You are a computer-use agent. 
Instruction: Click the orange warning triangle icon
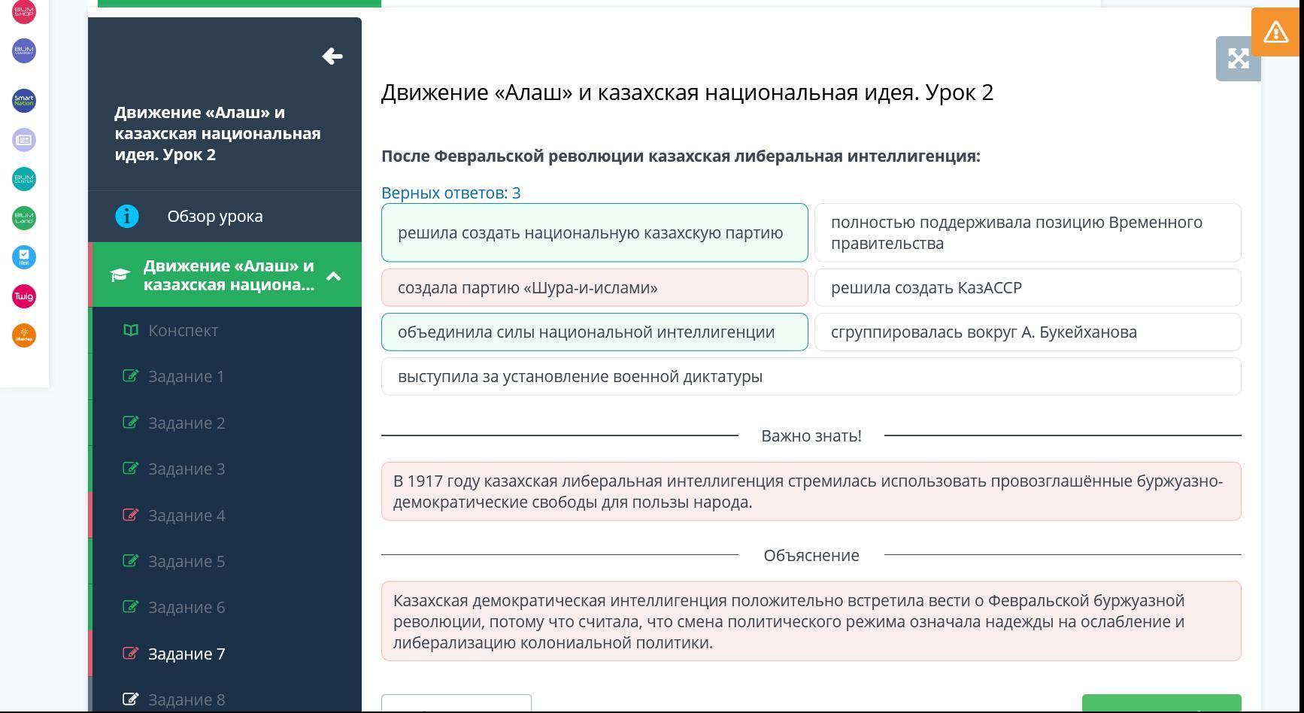click(1276, 32)
